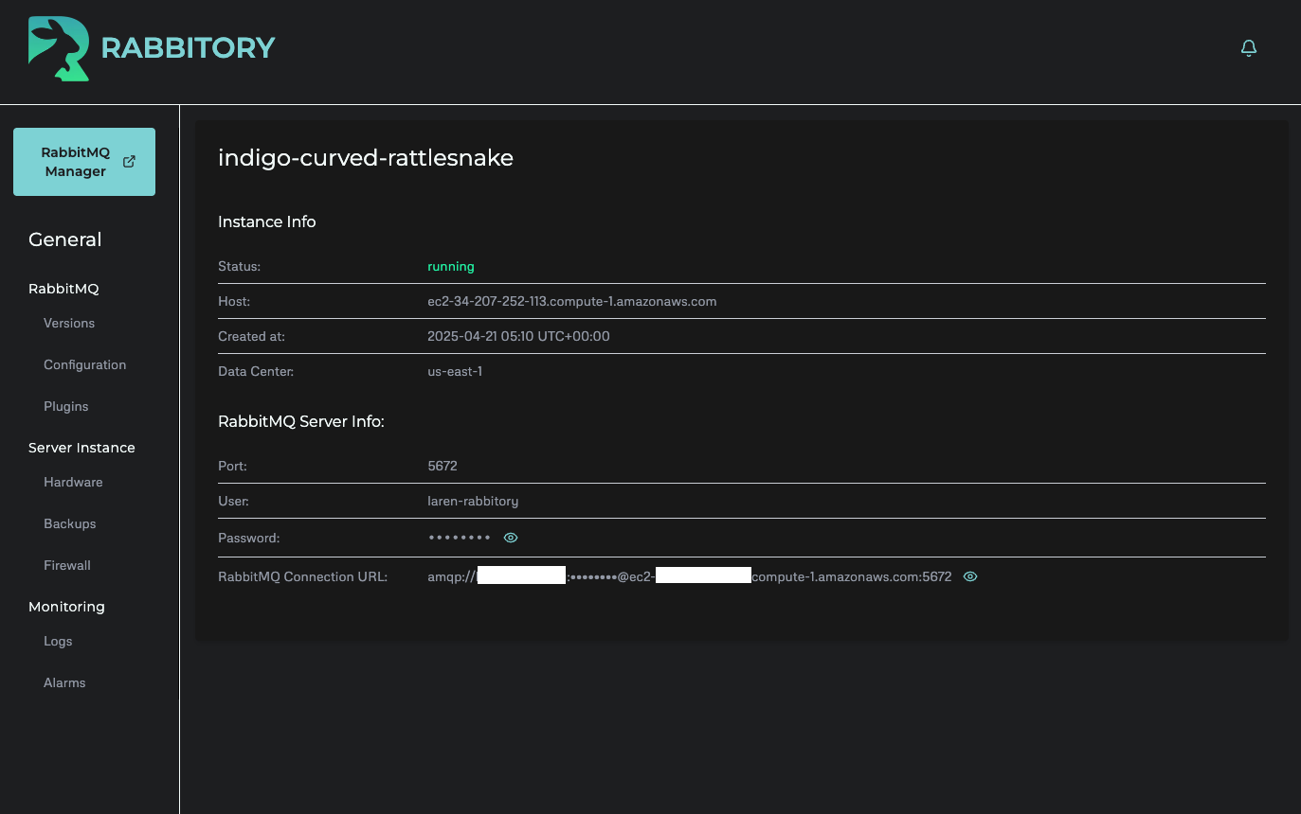The image size is (1301, 814).
Task: Select Versions in the sidebar
Action: (x=68, y=323)
